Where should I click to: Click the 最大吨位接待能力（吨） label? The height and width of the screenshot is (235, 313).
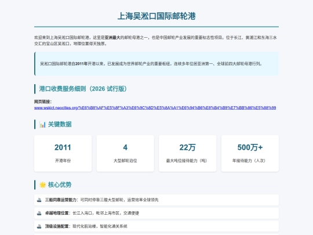click(x=187, y=161)
